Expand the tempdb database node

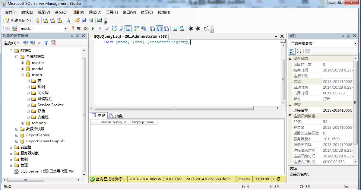[22, 123]
